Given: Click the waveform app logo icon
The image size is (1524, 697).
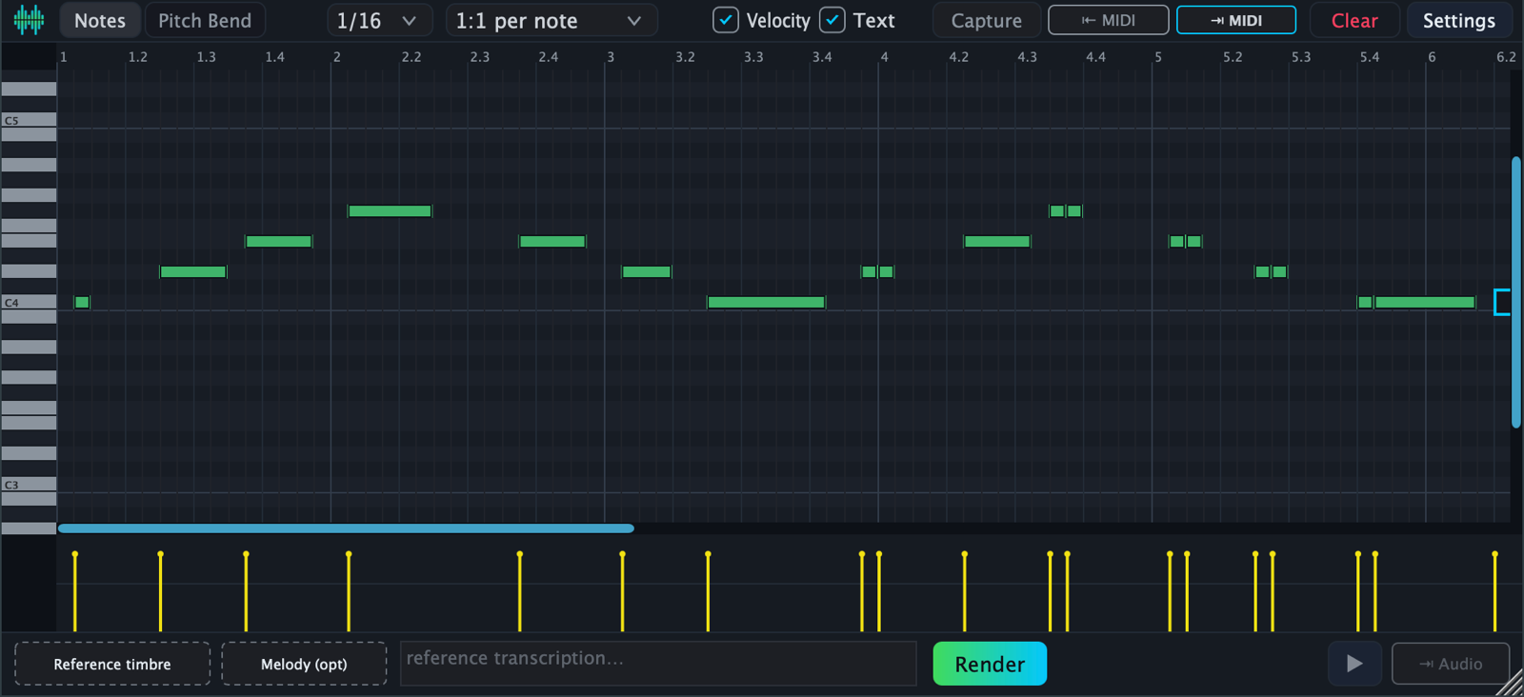Looking at the screenshot, I should click(30, 20).
